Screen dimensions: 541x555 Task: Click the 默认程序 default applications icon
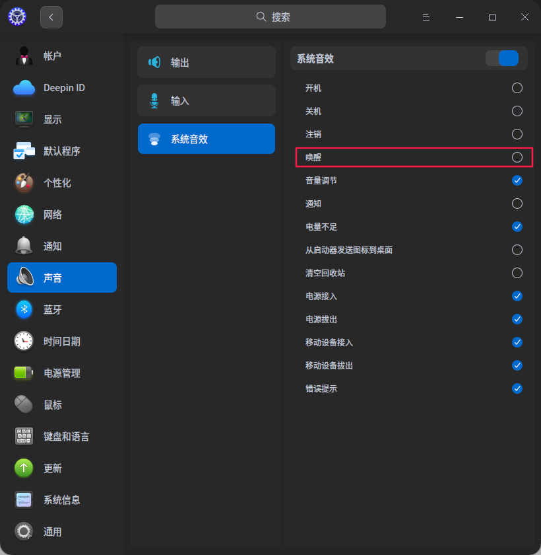click(24, 151)
